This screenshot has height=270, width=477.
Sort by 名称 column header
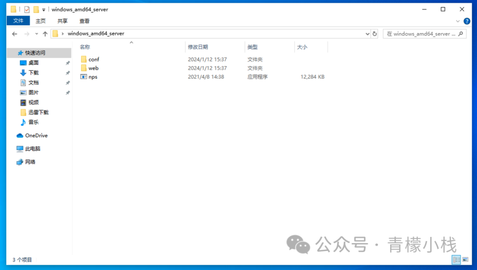[x=85, y=47]
